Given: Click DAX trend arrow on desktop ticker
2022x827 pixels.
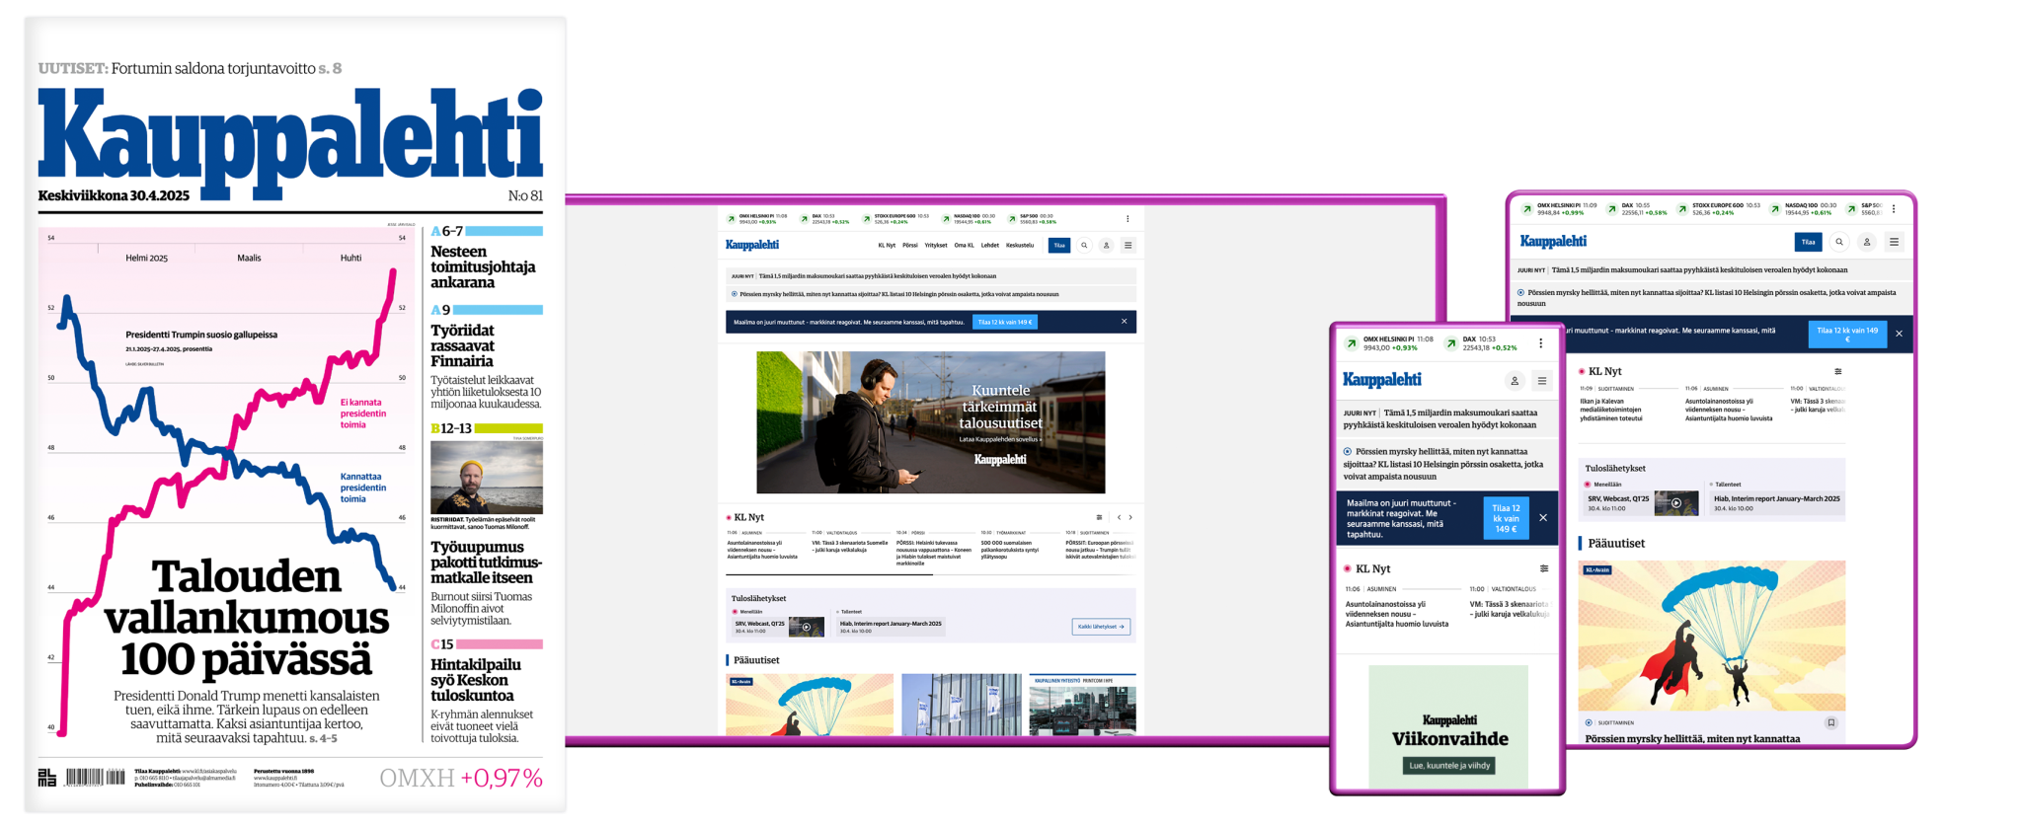Looking at the screenshot, I should click(x=804, y=219).
